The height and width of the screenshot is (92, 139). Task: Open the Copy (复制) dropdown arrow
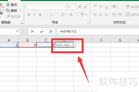click(x=20, y=10)
